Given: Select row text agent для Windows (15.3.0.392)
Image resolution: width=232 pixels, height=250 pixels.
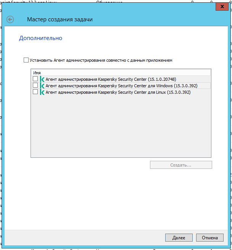Looking at the screenshot, I should coord(121,86).
